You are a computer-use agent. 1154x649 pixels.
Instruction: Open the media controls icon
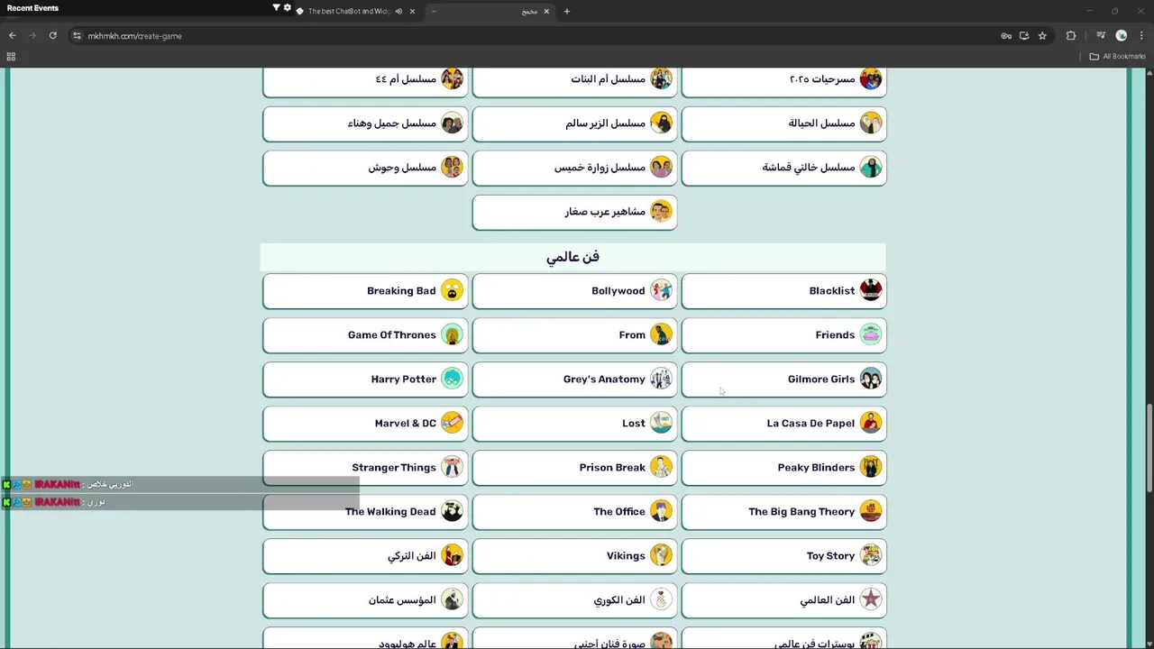(1101, 36)
